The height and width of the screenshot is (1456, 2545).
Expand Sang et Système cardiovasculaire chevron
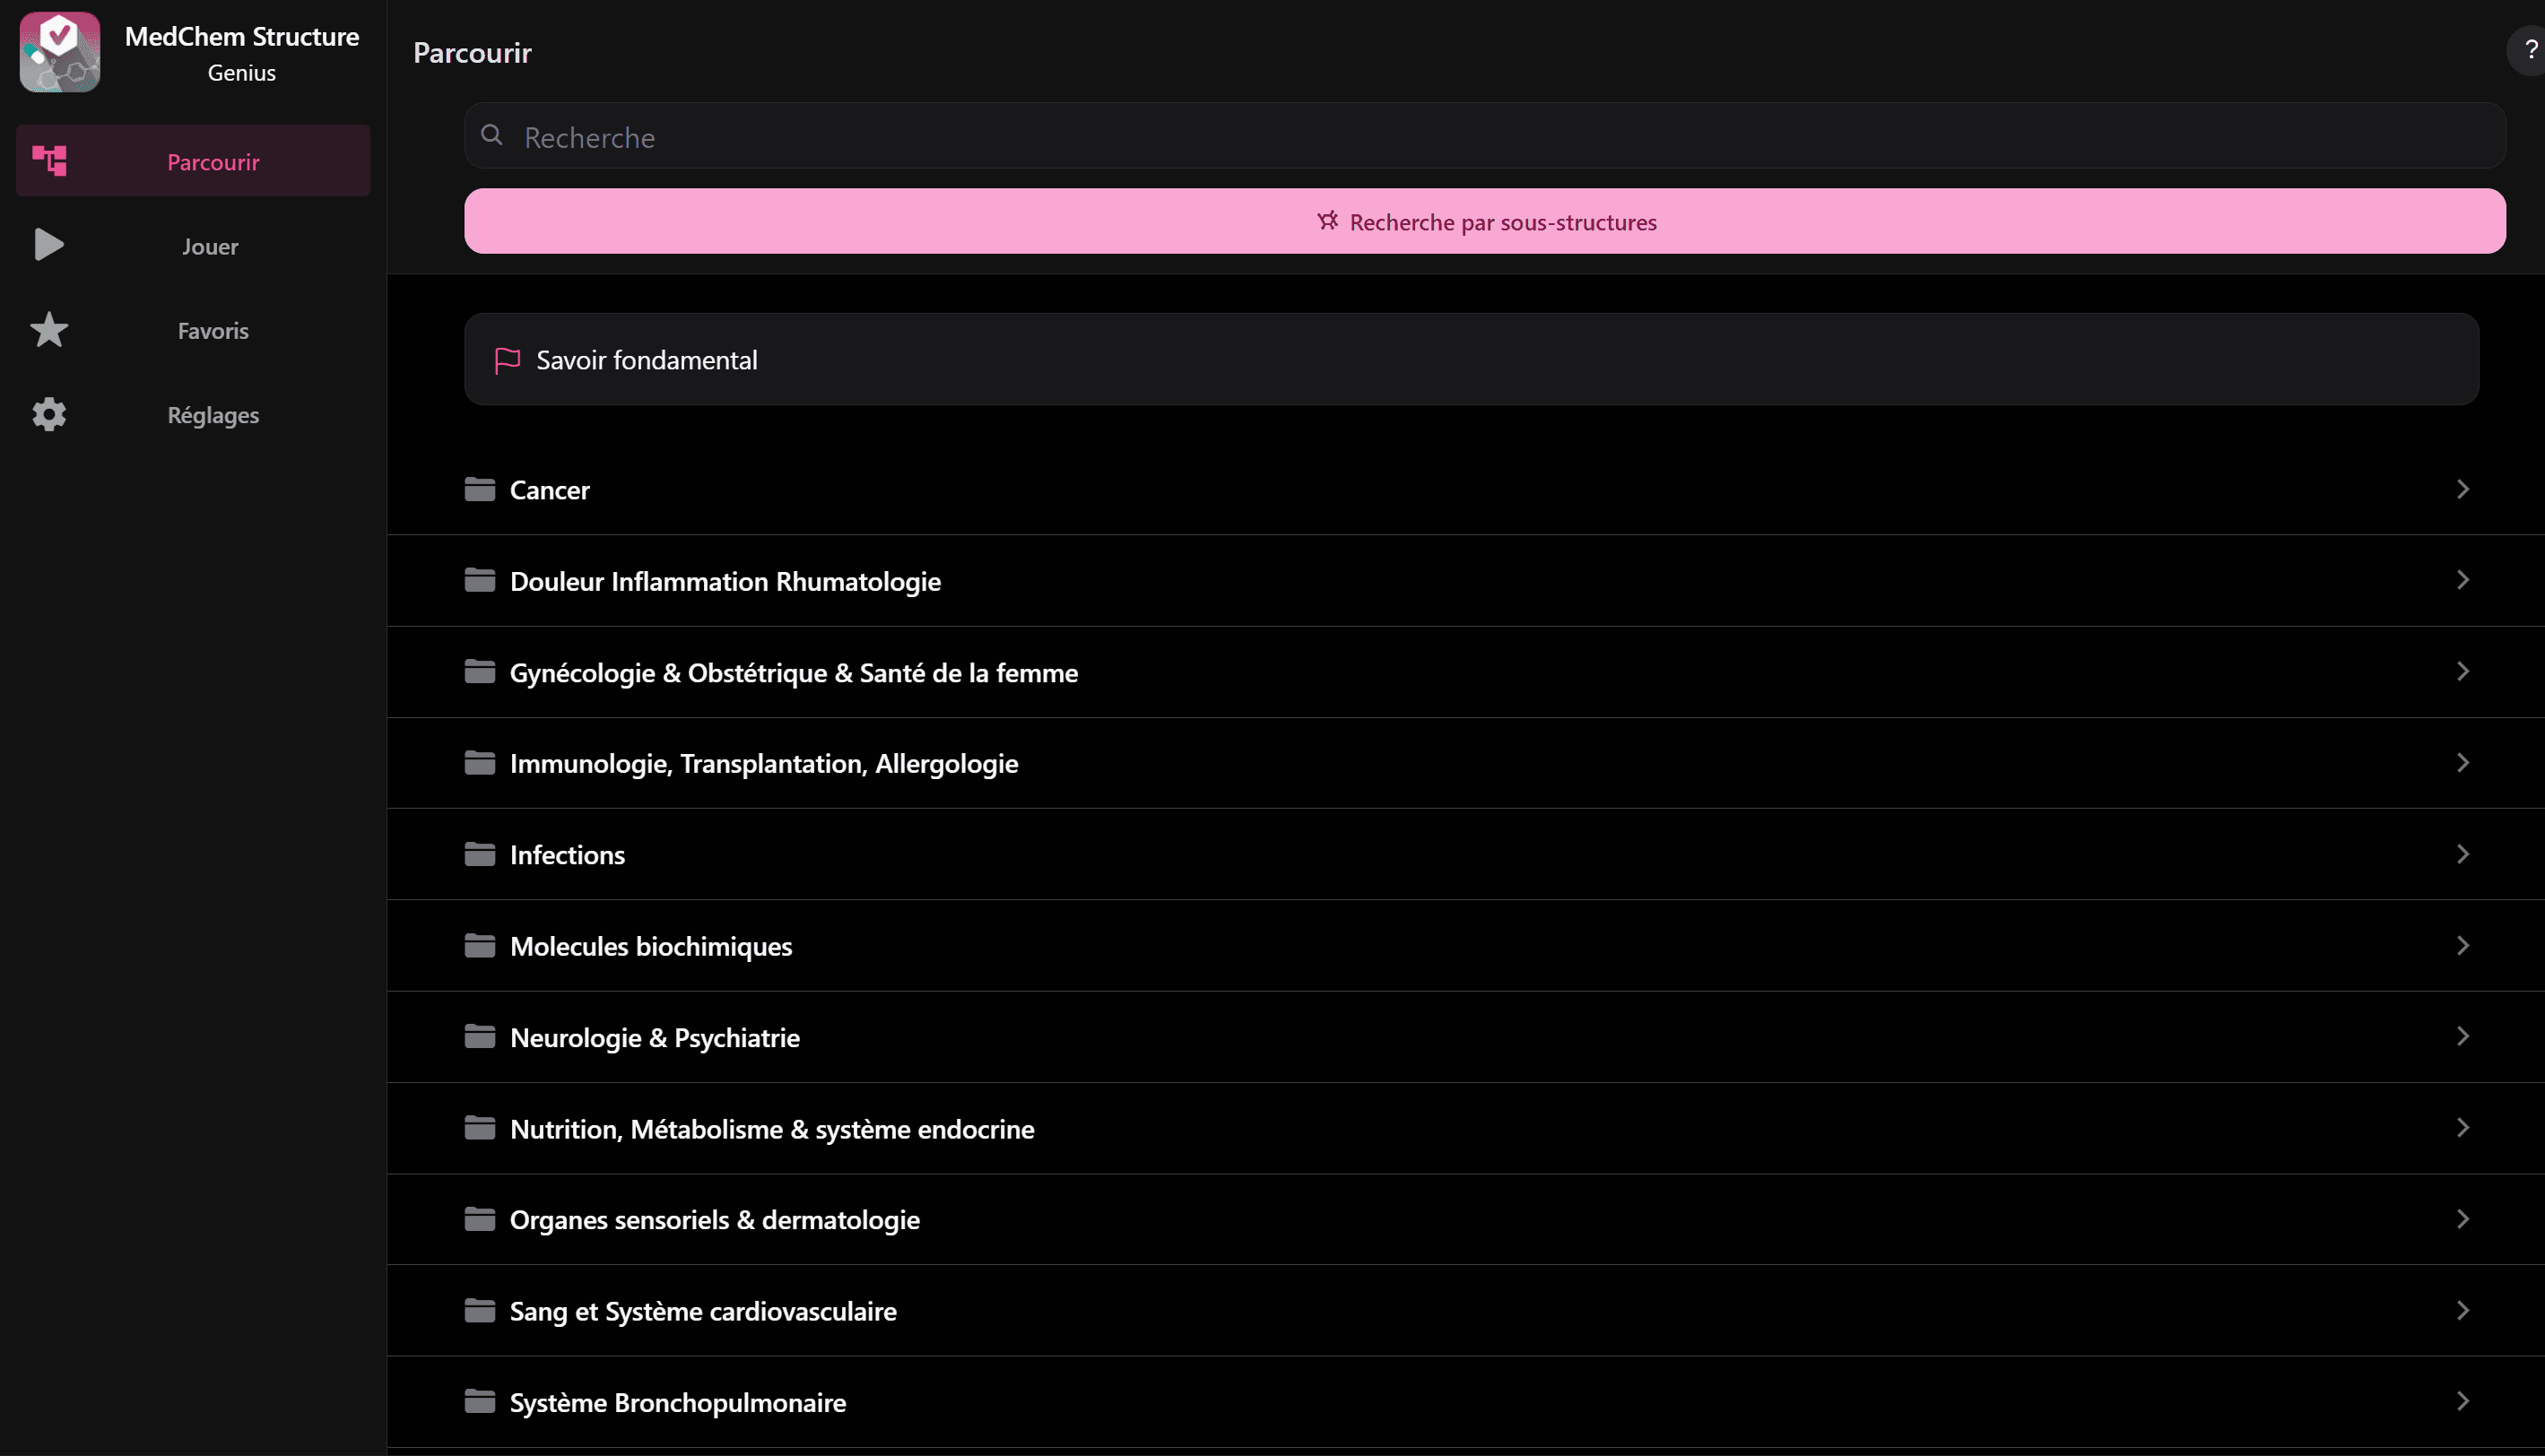[x=2463, y=1310]
